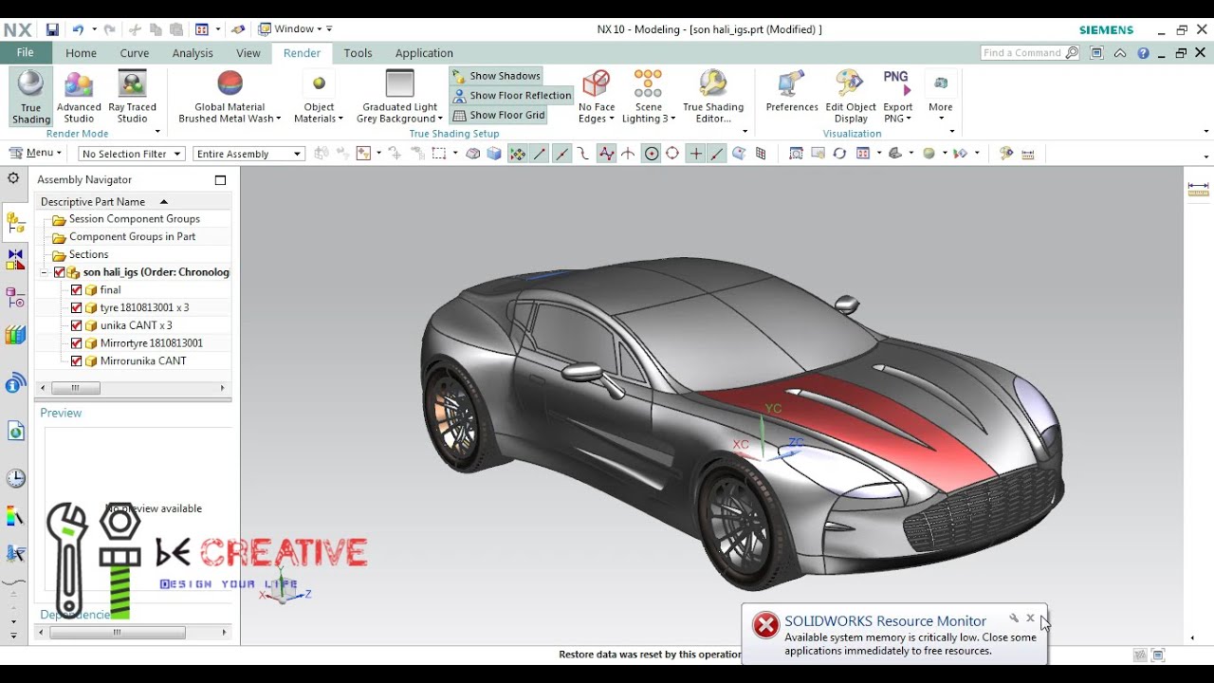Viewport: 1214px width, 683px height.
Task: Uncheck the final component checkbox
Action: [x=77, y=289]
